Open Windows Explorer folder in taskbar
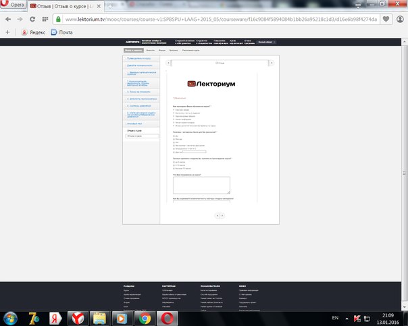 (100, 319)
